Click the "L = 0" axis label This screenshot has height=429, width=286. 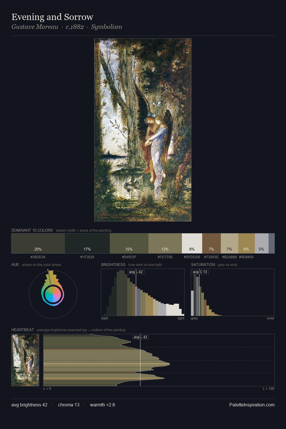click(x=47, y=389)
